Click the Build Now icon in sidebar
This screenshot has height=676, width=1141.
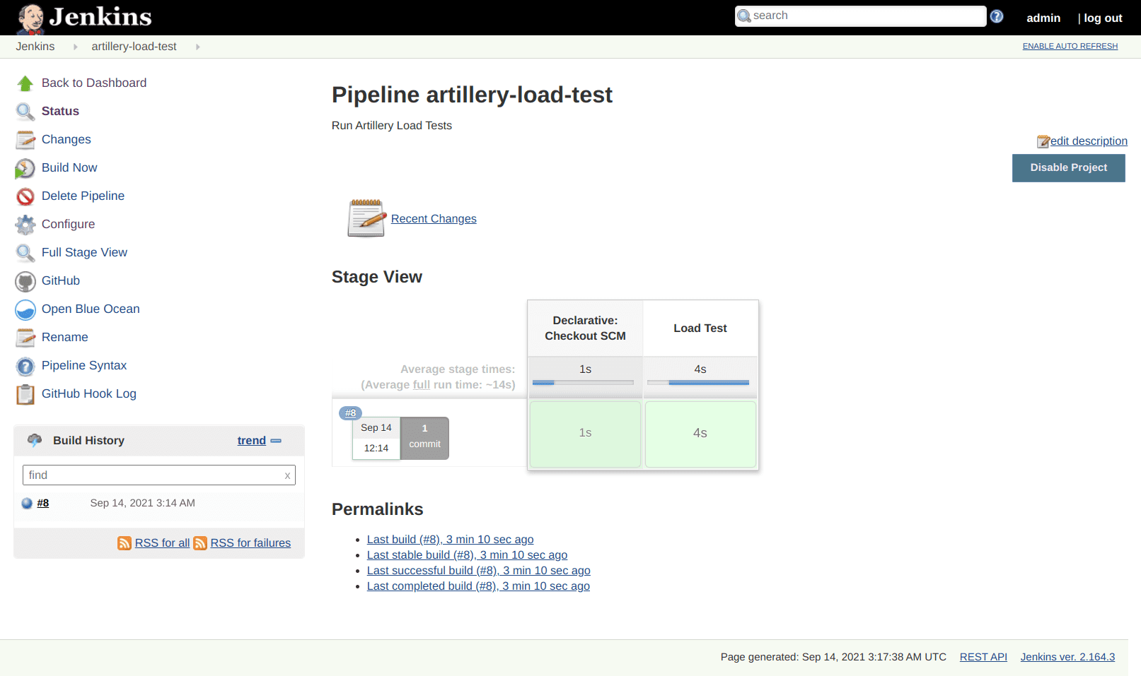point(25,168)
